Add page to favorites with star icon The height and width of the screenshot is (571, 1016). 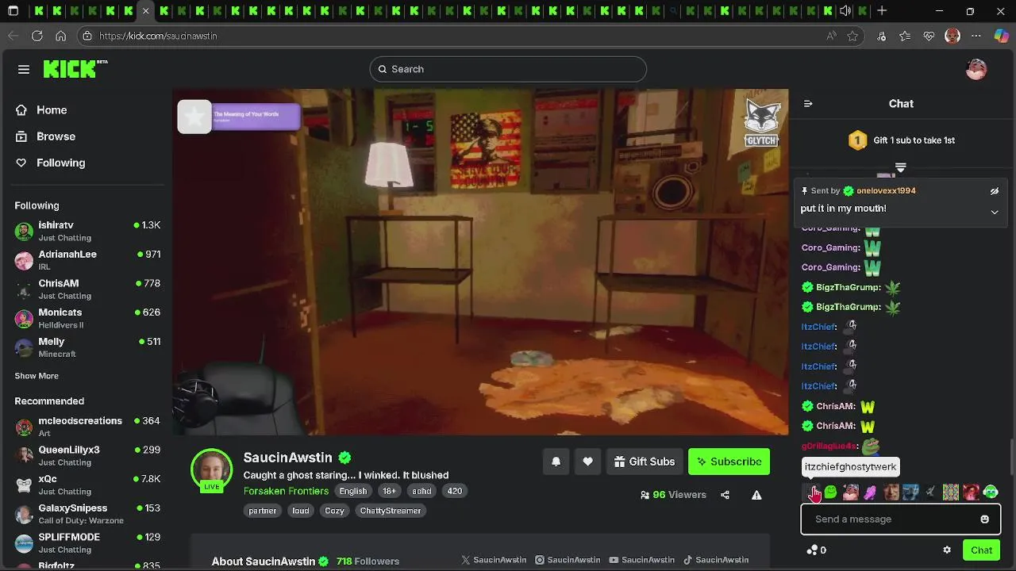[852, 36]
